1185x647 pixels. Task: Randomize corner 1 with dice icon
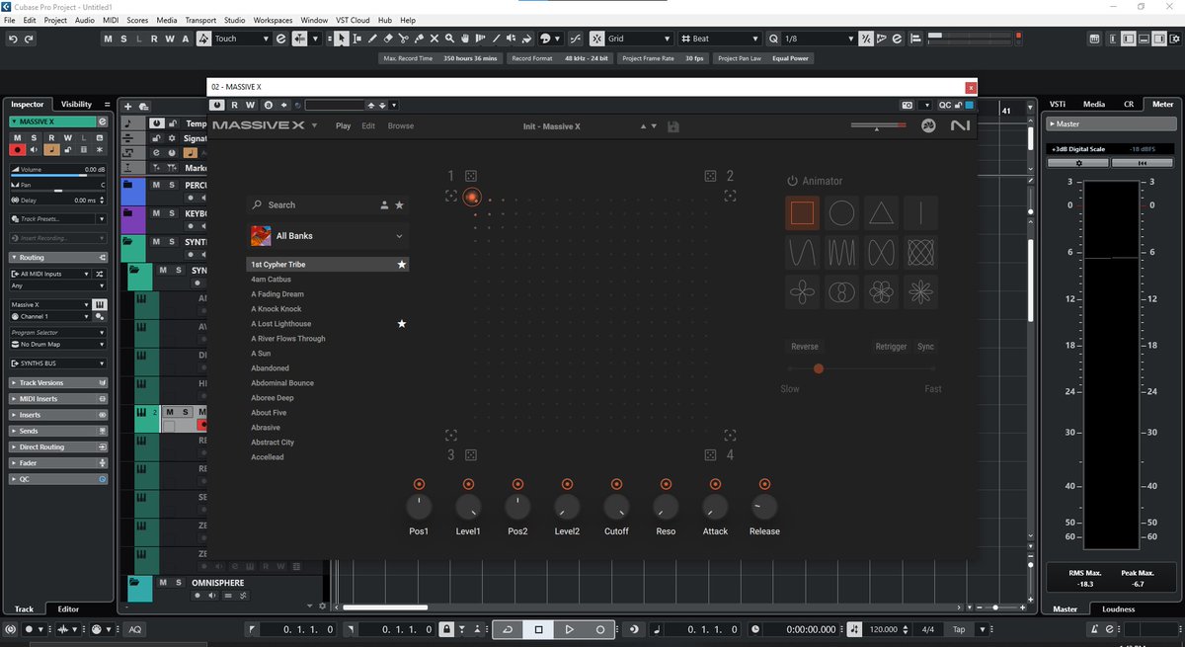pyautogui.click(x=471, y=176)
